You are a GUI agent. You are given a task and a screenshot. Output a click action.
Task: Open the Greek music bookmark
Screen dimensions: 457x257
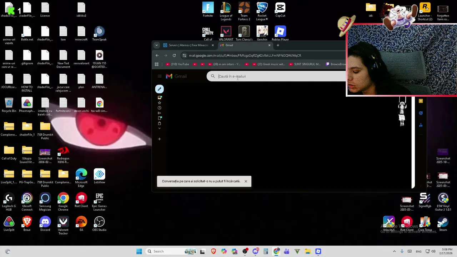[268, 64]
